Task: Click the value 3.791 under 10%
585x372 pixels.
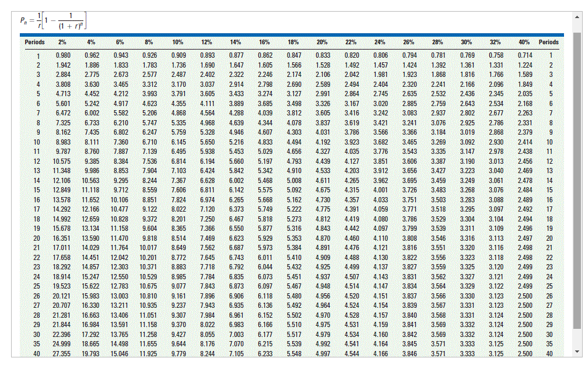Action: (178, 94)
